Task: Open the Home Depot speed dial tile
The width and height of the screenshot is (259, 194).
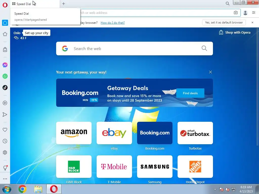Action: pyautogui.click(x=195, y=167)
